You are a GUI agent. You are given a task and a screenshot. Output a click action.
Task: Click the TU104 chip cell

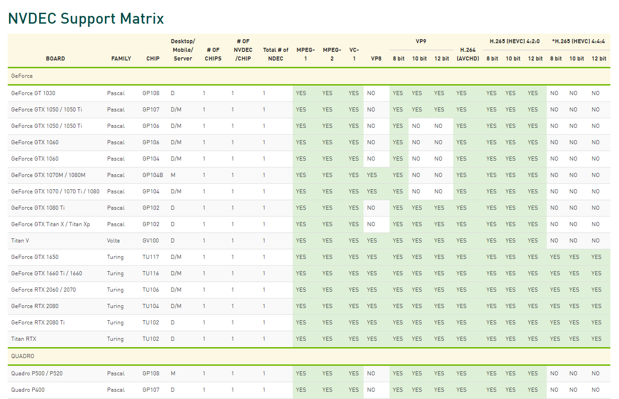click(x=151, y=306)
